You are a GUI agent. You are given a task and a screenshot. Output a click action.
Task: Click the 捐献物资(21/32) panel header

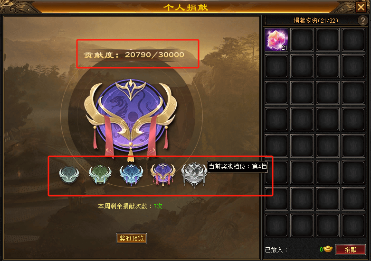[x=315, y=20]
